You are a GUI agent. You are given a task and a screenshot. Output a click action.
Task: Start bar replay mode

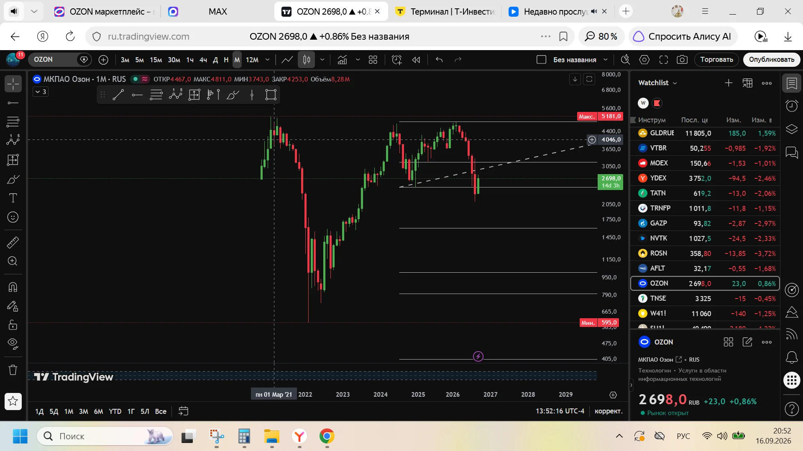click(x=416, y=60)
